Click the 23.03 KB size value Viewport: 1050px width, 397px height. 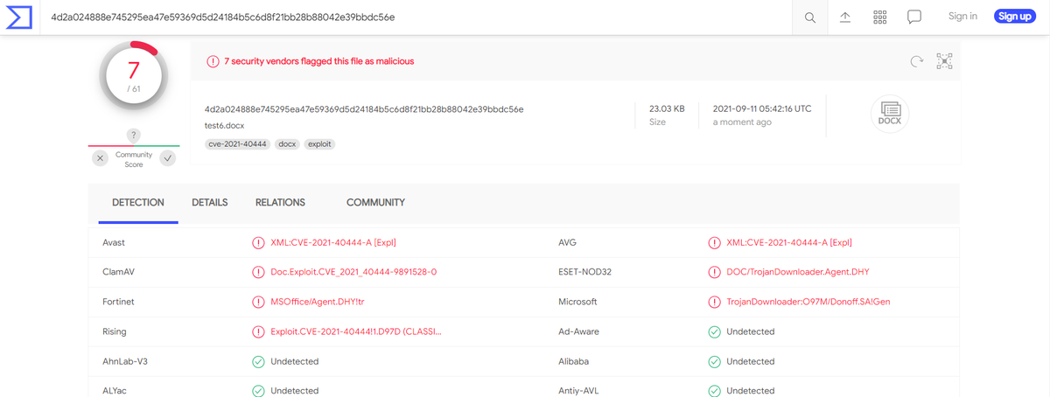[x=667, y=108]
